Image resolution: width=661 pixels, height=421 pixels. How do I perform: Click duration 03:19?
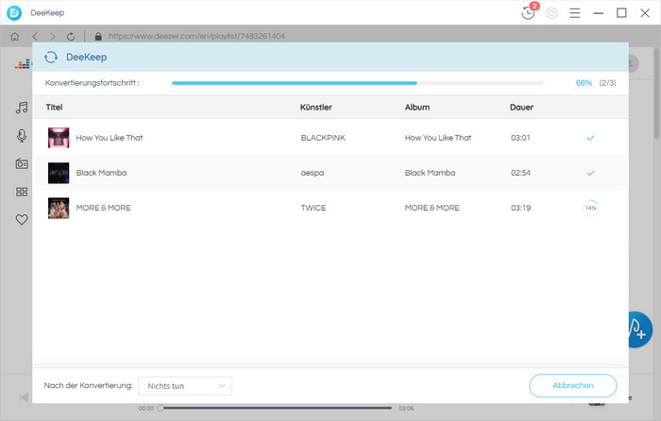[x=520, y=208]
